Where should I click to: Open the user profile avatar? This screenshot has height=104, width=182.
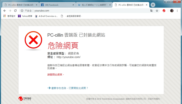tap(172, 11)
